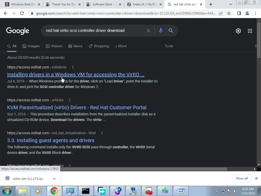
Task: Open Google quick settings gear
Action: point(238,31)
